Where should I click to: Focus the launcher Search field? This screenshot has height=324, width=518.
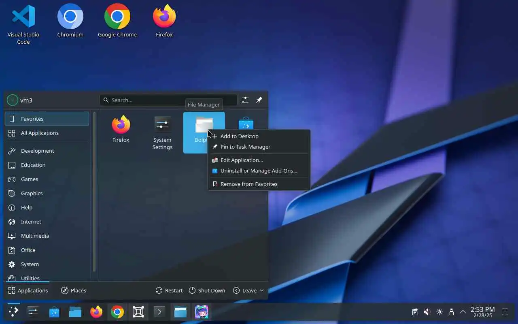[168, 100]
